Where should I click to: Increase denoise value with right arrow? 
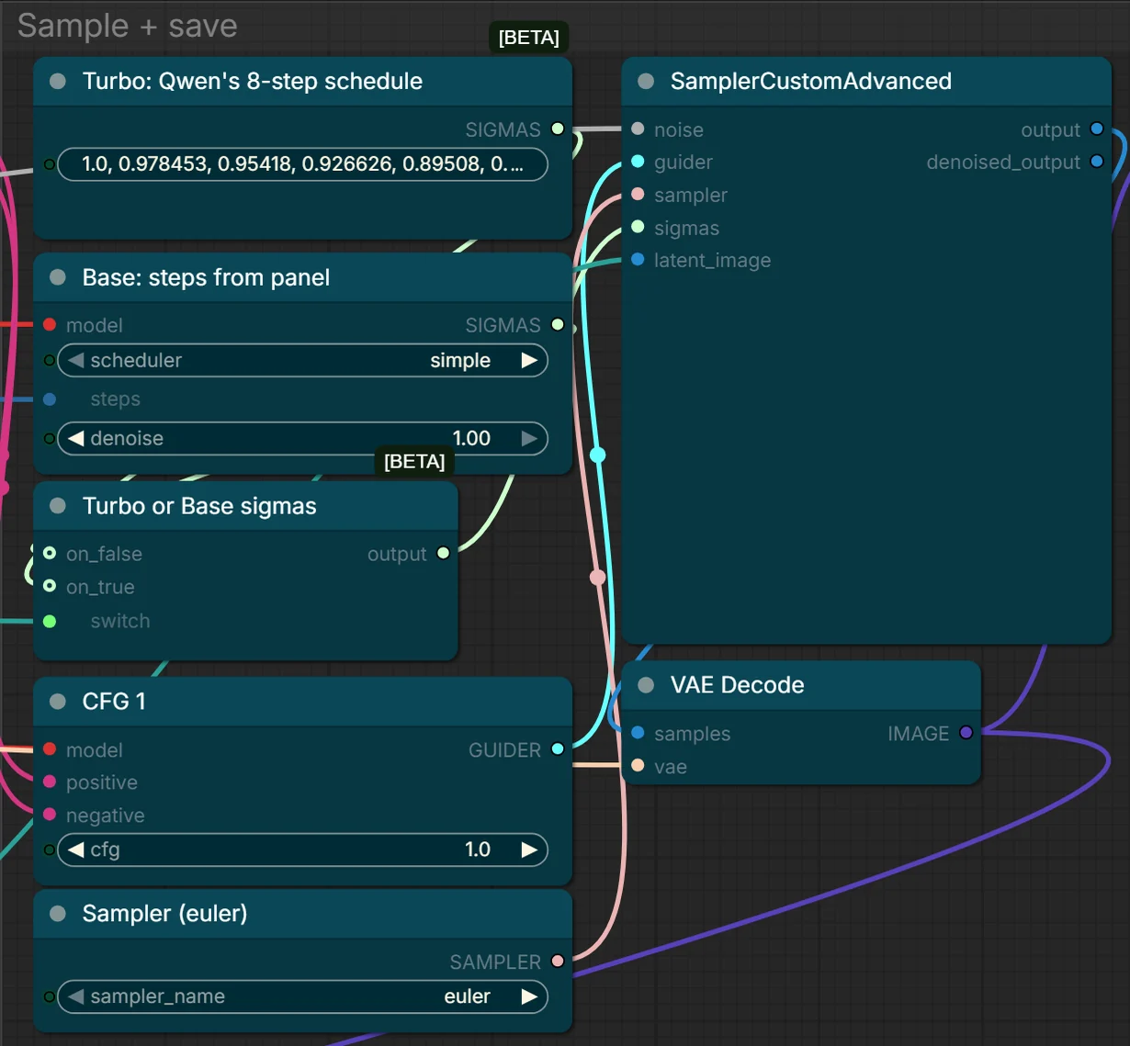point(529,438)
